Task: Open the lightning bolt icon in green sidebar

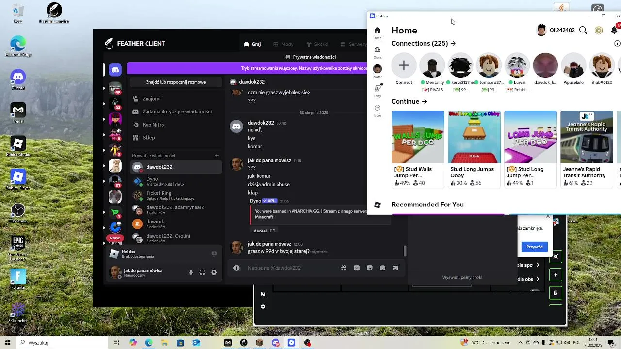Action: click(556, 275)
